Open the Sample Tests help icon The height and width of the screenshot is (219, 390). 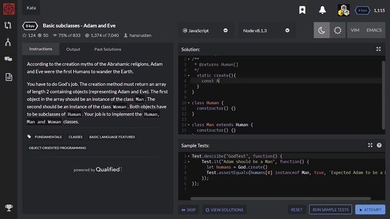(379, 145)
